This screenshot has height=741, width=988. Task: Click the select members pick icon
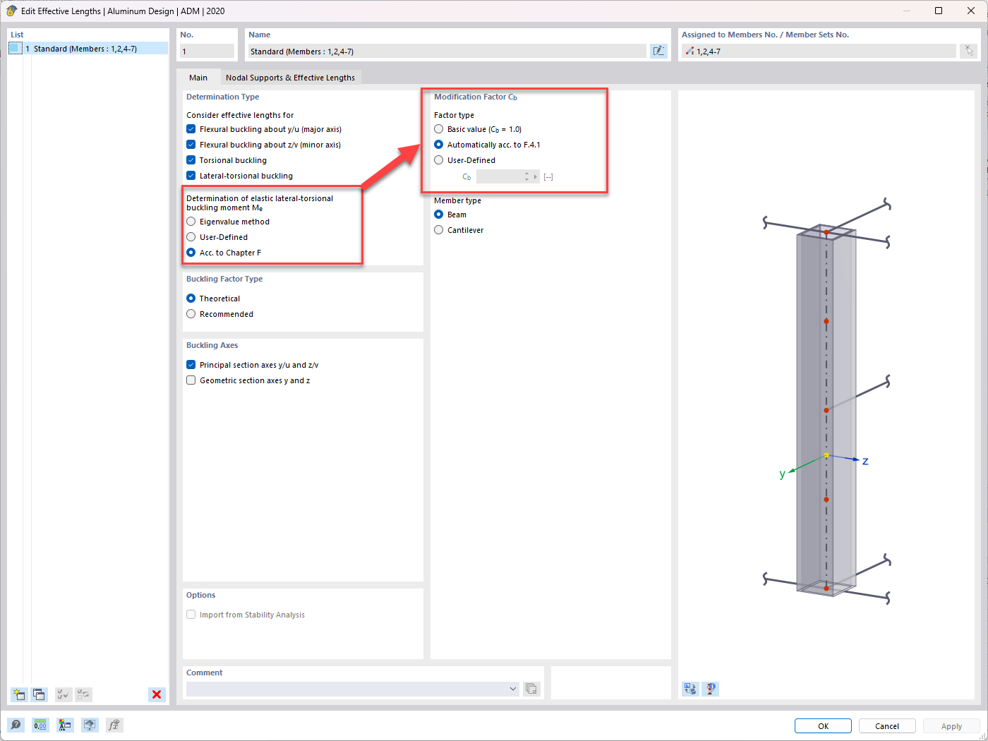click(x=969, y=51)
